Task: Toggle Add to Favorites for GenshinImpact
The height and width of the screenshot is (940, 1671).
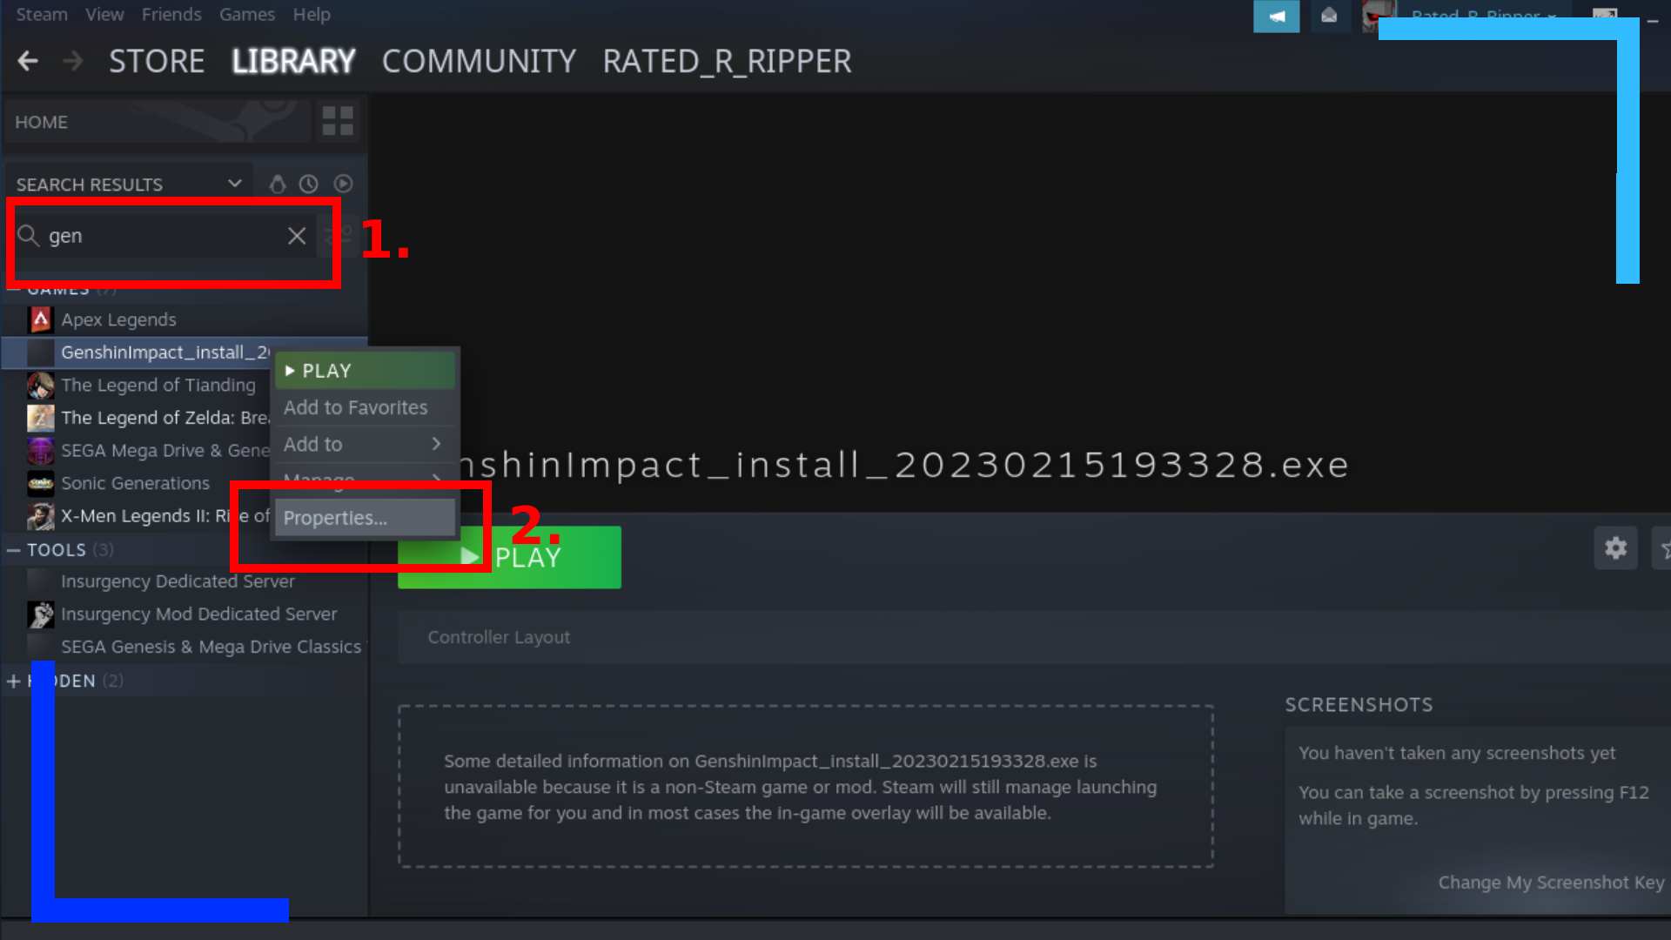Action: coord(356,407)
